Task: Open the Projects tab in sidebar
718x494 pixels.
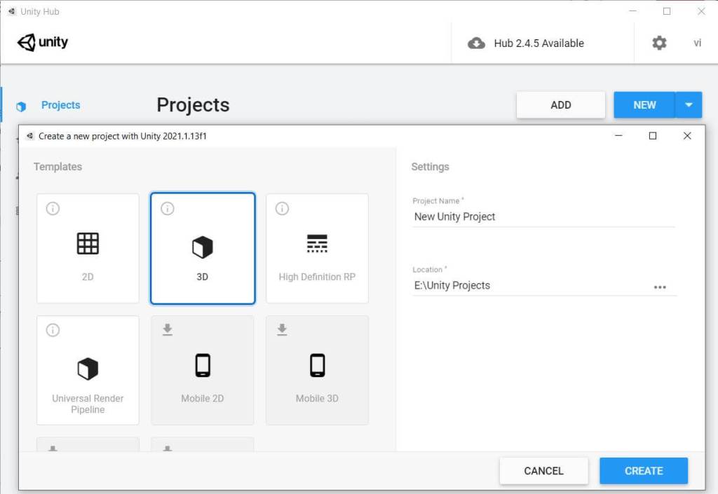Action: [x=60, y=105]
